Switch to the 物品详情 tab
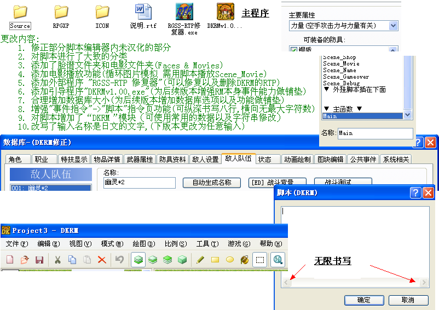 (x=107, y=159)
